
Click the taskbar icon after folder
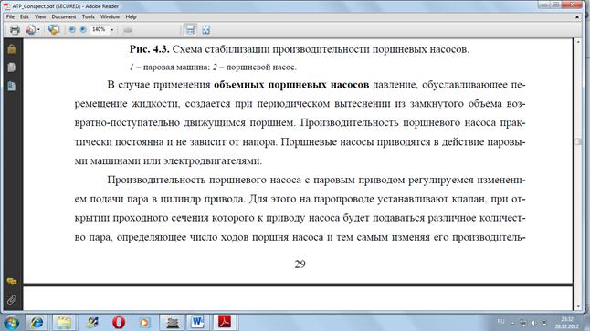(92, 323)
